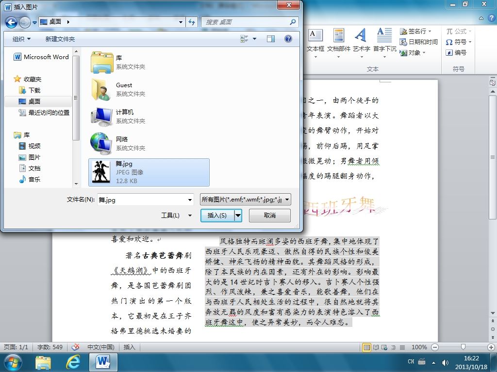The image size is (497, 372).
Task: Toggle the preview pane icon
Action: pyautogui.click(x=271, y=39)
